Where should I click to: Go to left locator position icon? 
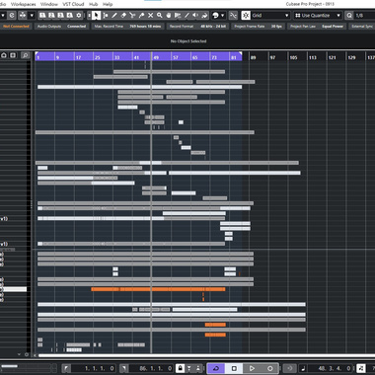(x=66, y=368)
